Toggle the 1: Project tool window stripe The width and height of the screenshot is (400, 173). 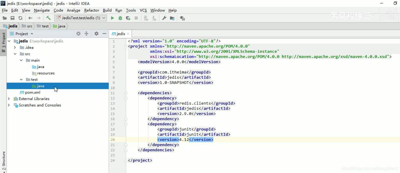tap(4, 42)
